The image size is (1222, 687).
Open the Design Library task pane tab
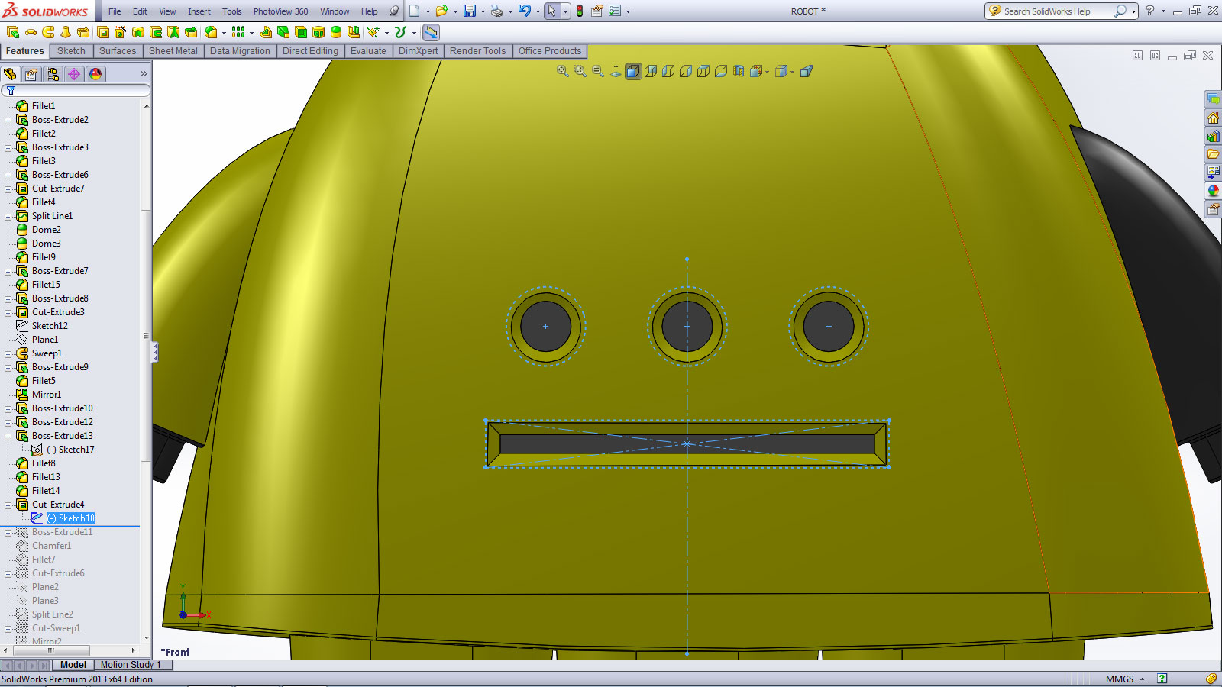[x=1213, y=136]
